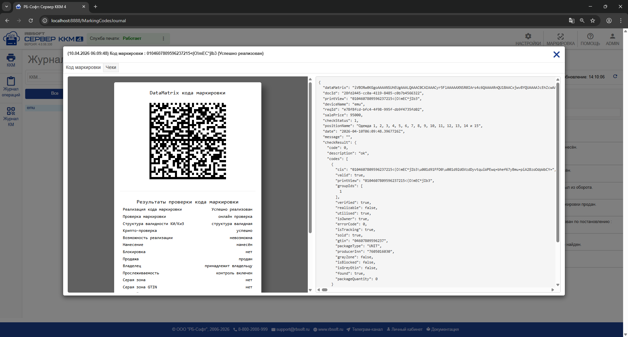Click the JSON panel scroll-left arrow

pos(319,290)
